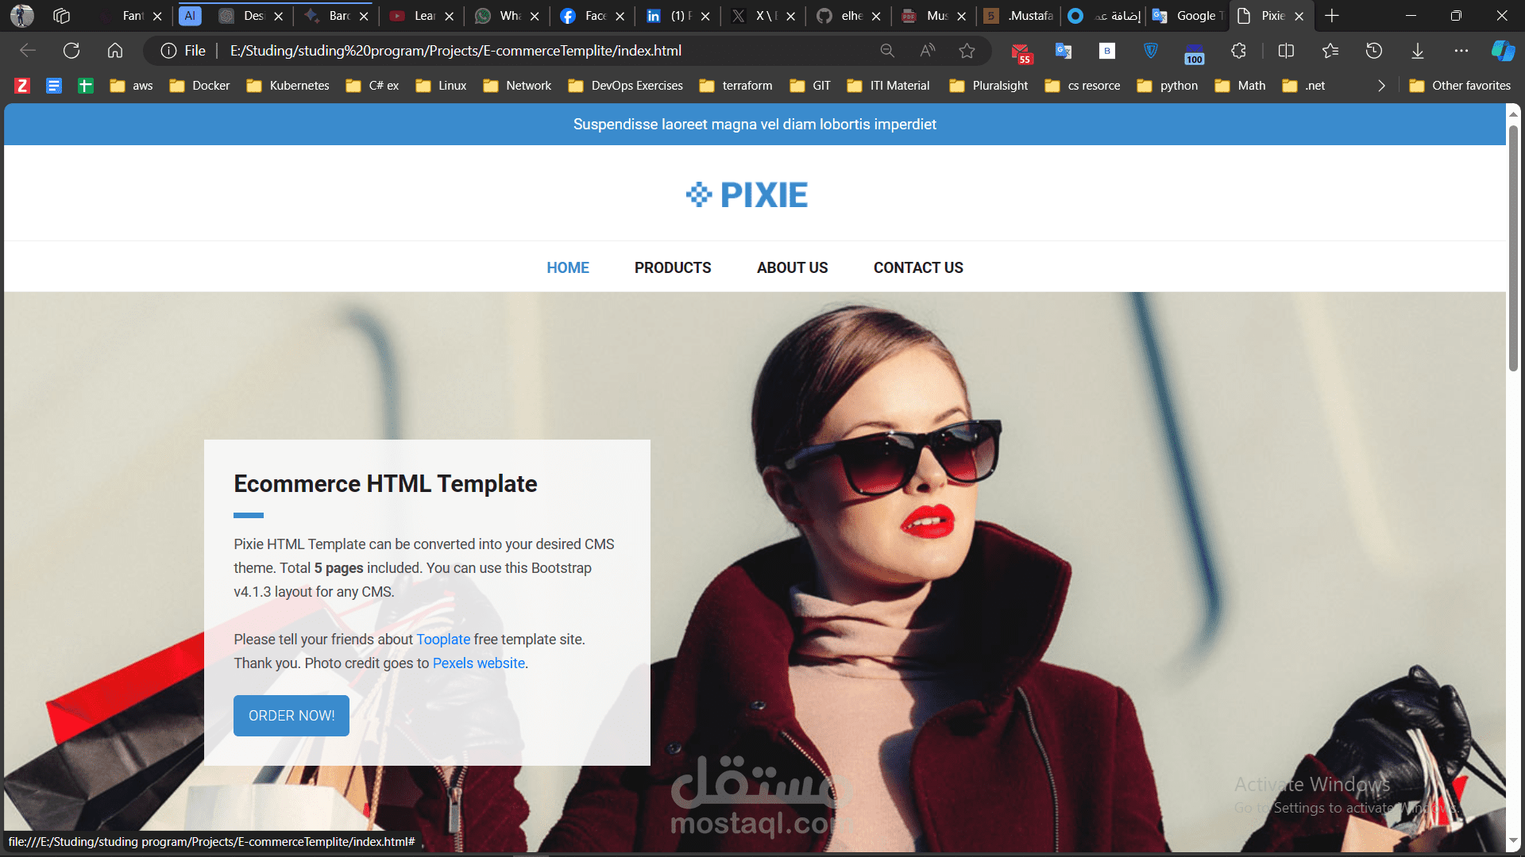Go to browser home icon
Image resolution: width=1525 pixels, height=857 pixels.
115,51
